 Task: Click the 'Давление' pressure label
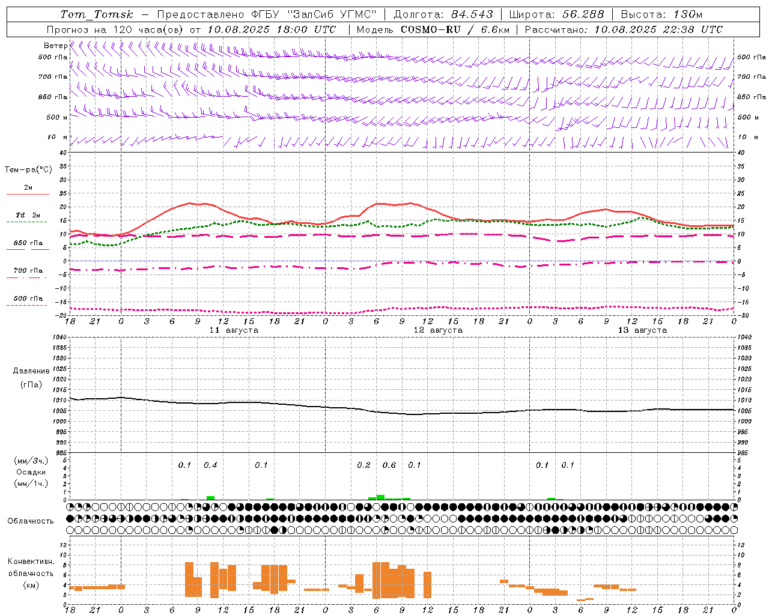coord(31,371)
